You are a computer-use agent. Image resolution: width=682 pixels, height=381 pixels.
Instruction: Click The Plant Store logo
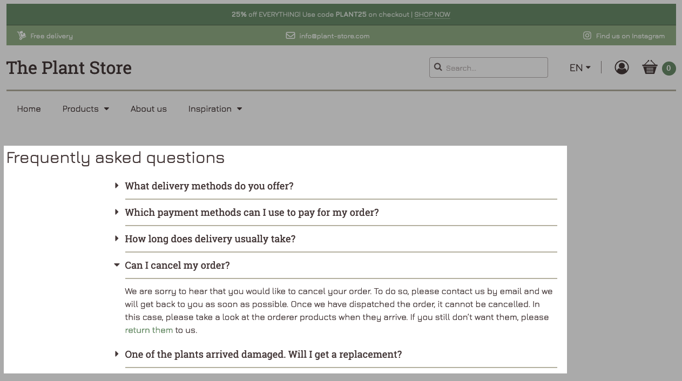[69, 67]
